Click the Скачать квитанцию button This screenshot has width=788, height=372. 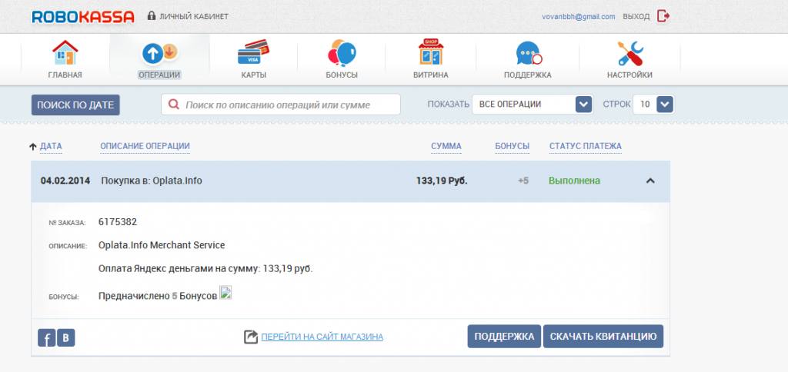(603, 337)
